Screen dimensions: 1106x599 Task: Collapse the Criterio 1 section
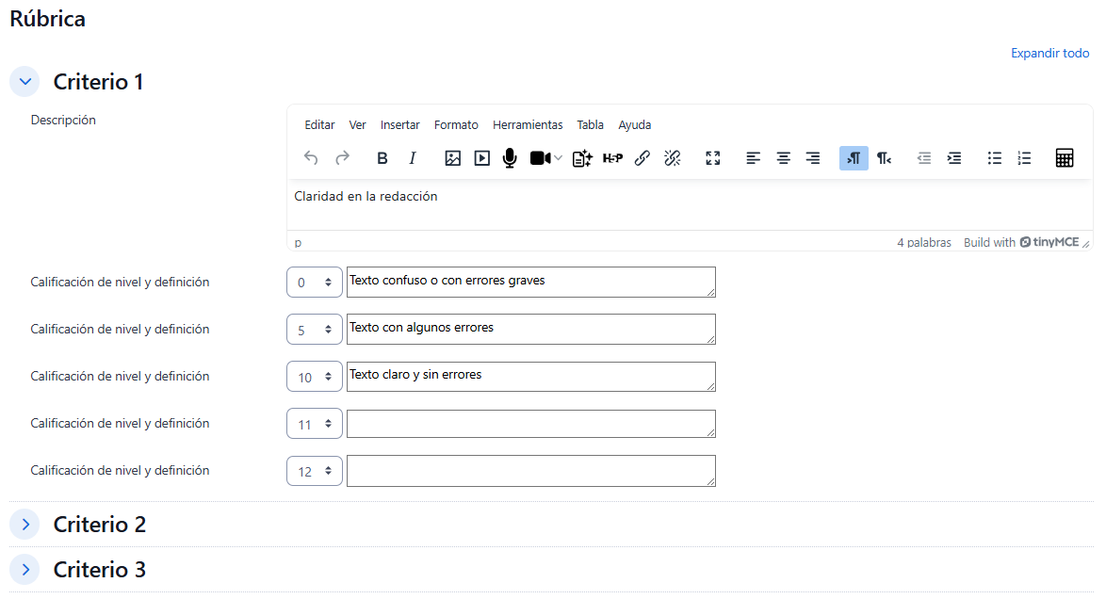coord(25,82)
